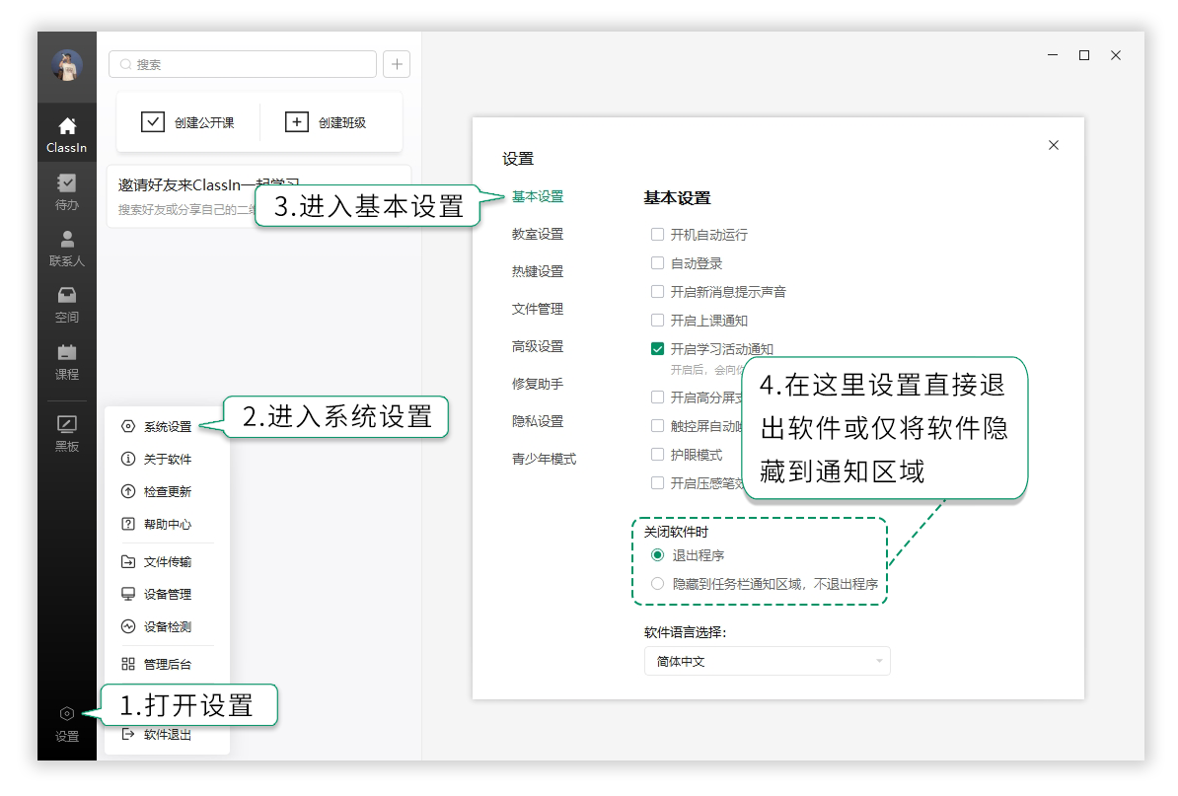Choose 检查更新 from the popup menu
Screen dimensions: 1178x796
(167, 491)
